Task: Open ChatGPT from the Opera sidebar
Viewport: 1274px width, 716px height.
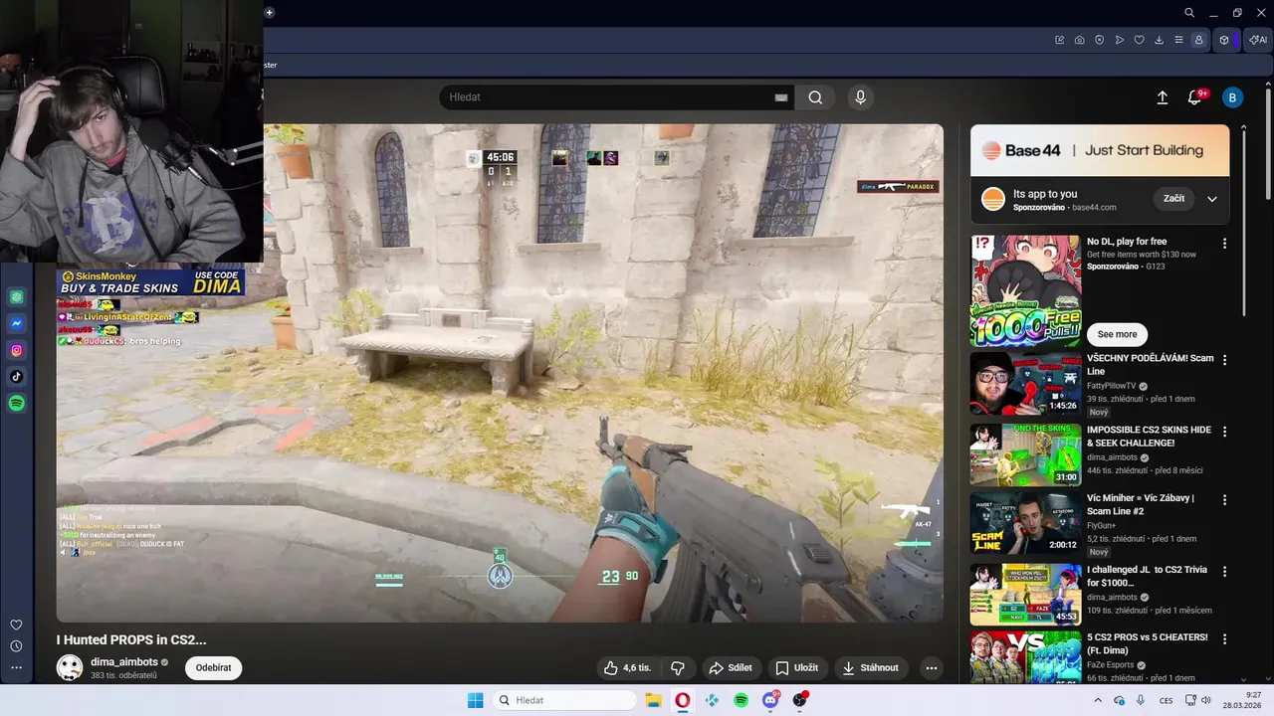Action: (x=17, y=296)
